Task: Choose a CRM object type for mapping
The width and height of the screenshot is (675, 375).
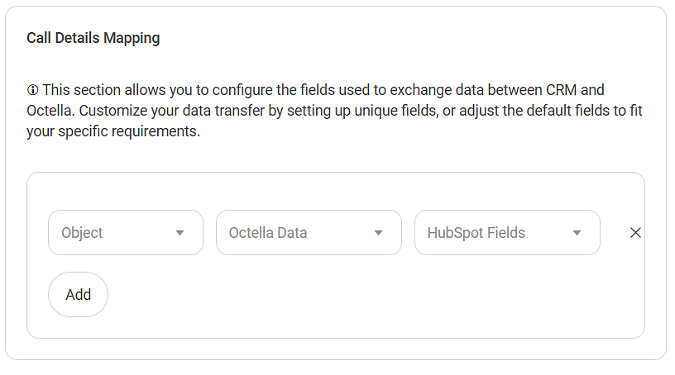Action: click(x=125, y=233)
